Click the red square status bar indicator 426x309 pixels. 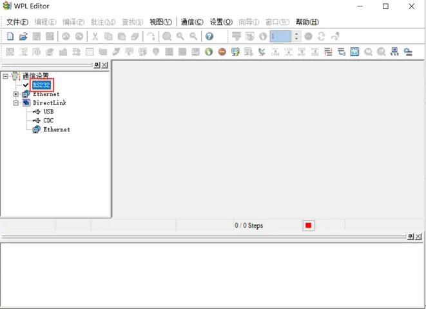(308, 225)
